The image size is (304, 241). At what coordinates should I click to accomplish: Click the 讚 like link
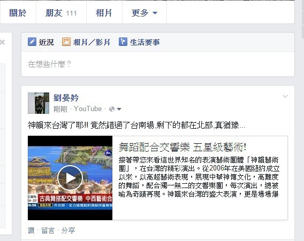(31, 230)
